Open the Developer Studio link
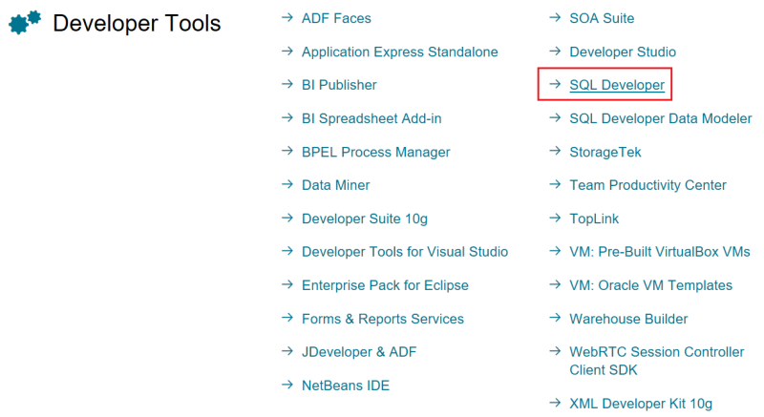The width and height of the screenshot is (764, 417). click(x=623, y=52)
